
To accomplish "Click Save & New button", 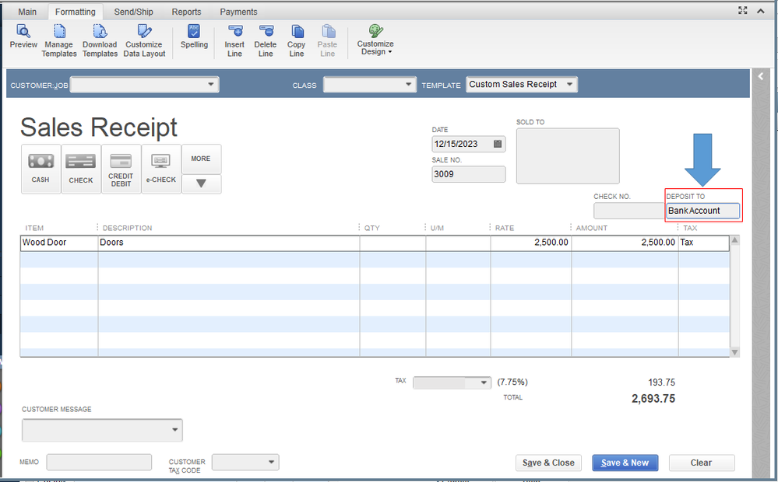I will coord(625,463).
